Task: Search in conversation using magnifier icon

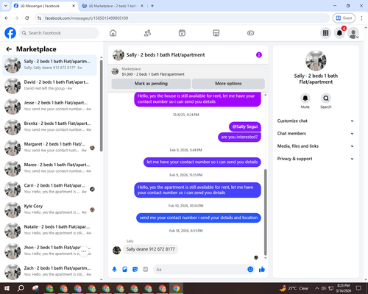Action: coord(326,98)
